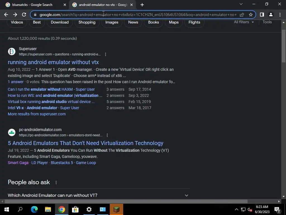This screenshot has height=215, width=286.
Task: Bookmark this page with the star icon
Action: pyautogui.click(x=251, y=15)
